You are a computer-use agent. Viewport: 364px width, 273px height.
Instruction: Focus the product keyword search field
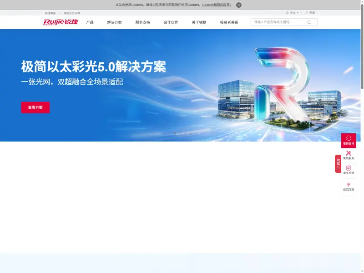click(278, 22)
